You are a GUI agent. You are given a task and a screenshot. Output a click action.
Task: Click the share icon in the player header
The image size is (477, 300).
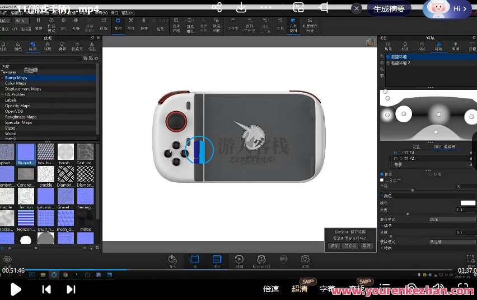(x=217, y=7)
